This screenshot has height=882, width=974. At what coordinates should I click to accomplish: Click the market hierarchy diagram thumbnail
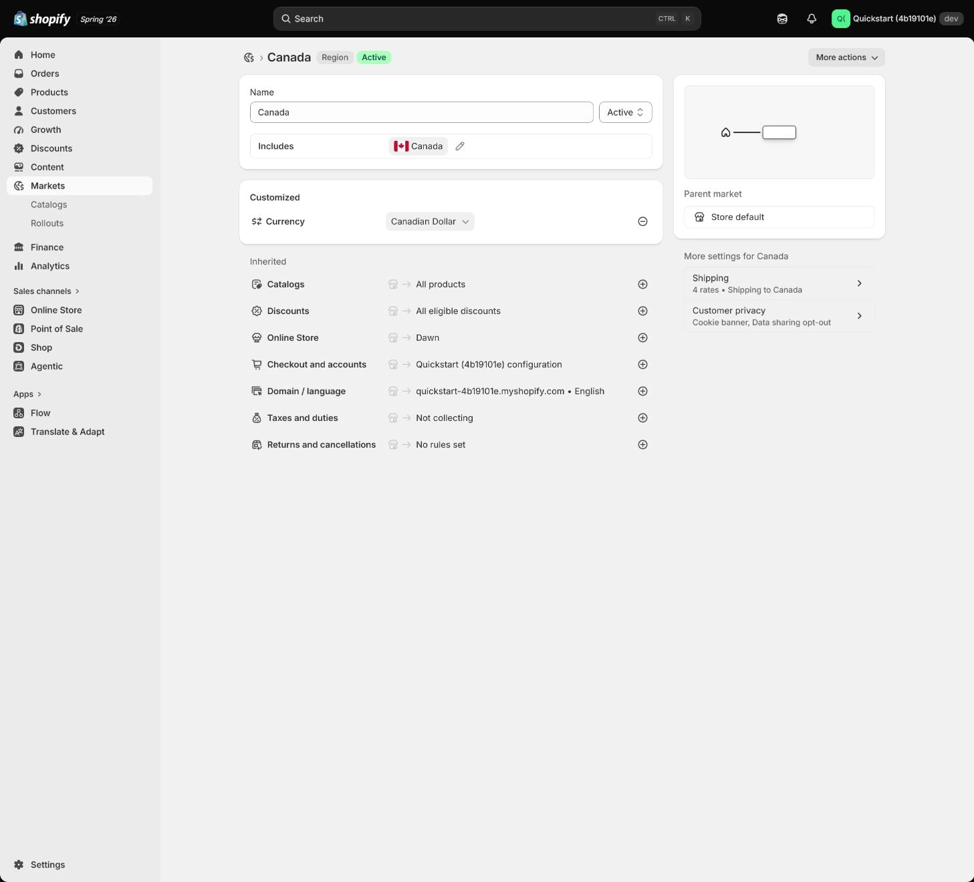point(779,132)
